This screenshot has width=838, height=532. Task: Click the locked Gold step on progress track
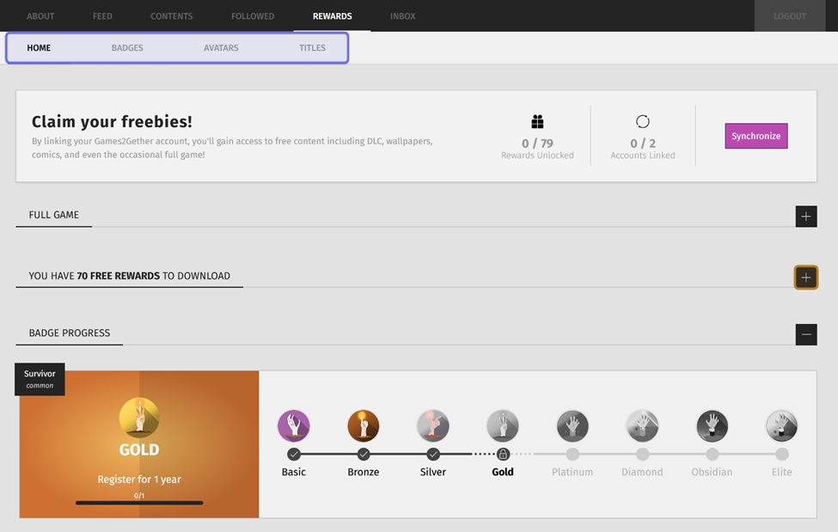(x=503, y=454)
